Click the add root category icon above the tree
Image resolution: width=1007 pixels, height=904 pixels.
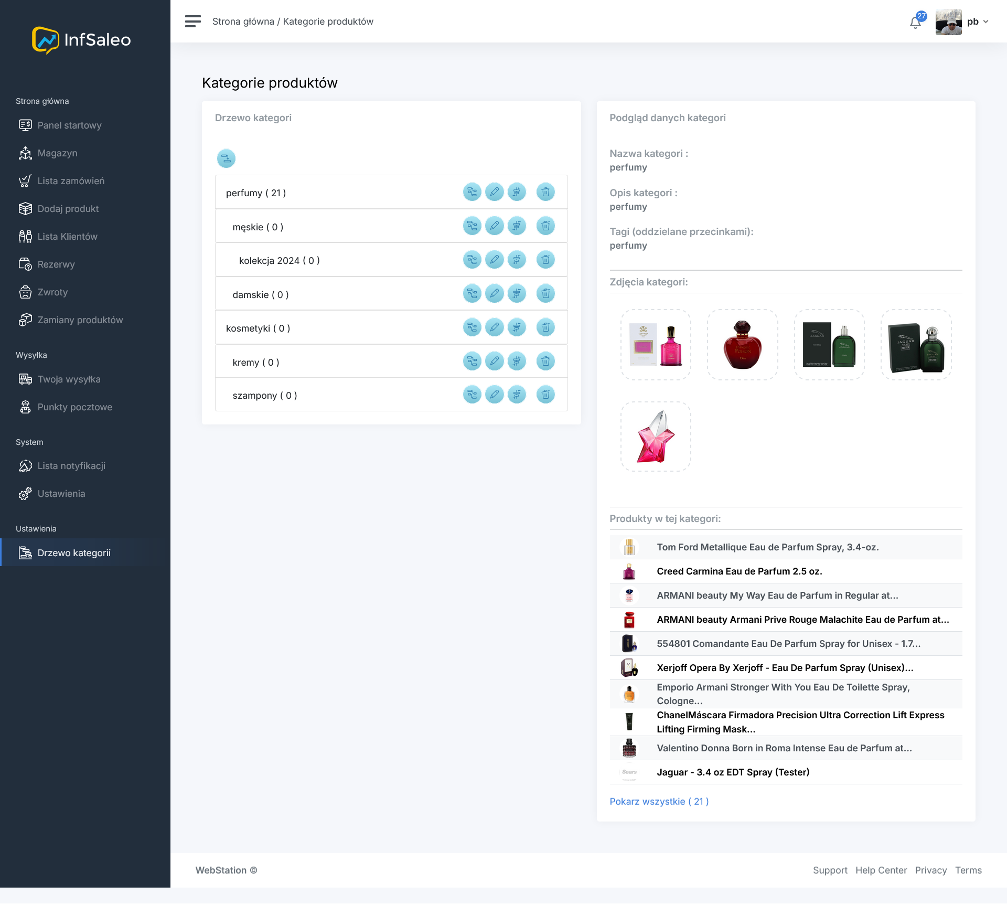226,158
